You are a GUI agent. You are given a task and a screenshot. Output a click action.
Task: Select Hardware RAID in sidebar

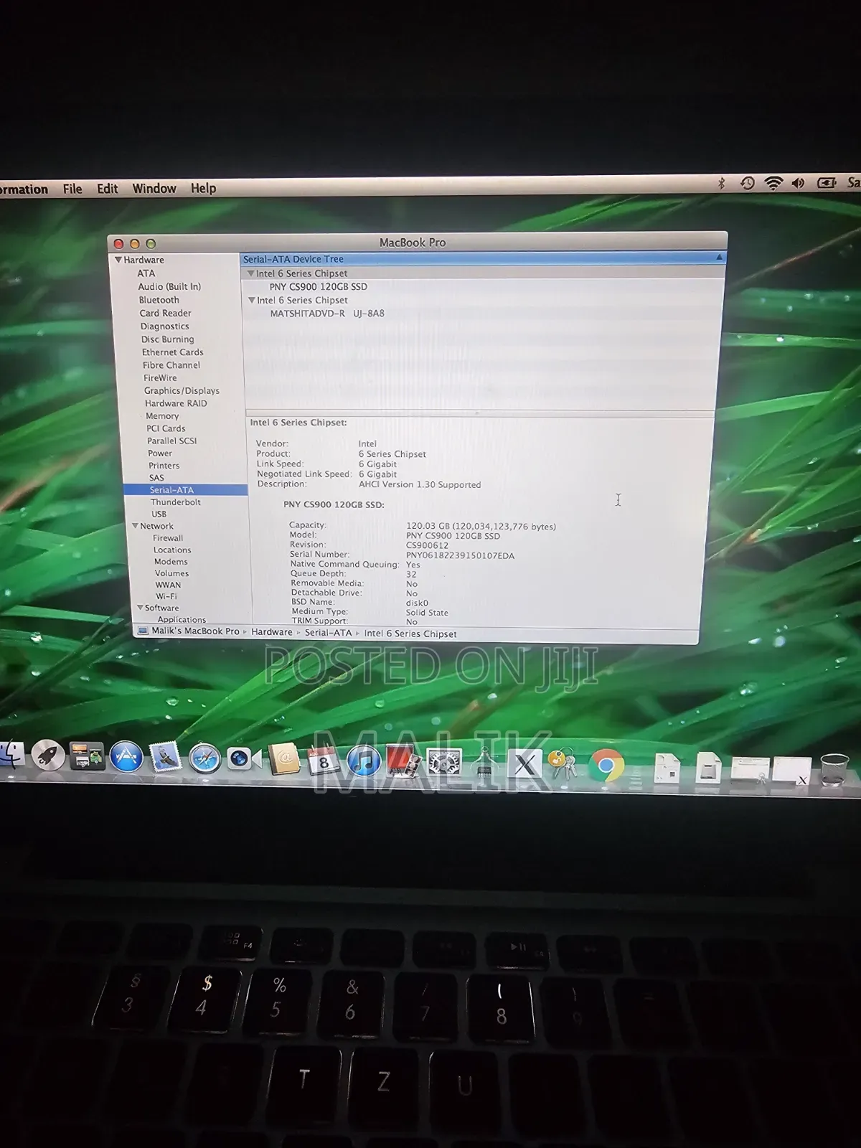tap(176, 403)
